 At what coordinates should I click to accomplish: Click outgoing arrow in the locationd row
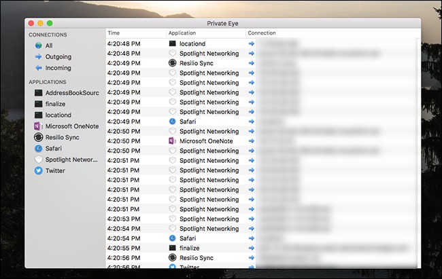pyautogui.click(x=252, y=43)
